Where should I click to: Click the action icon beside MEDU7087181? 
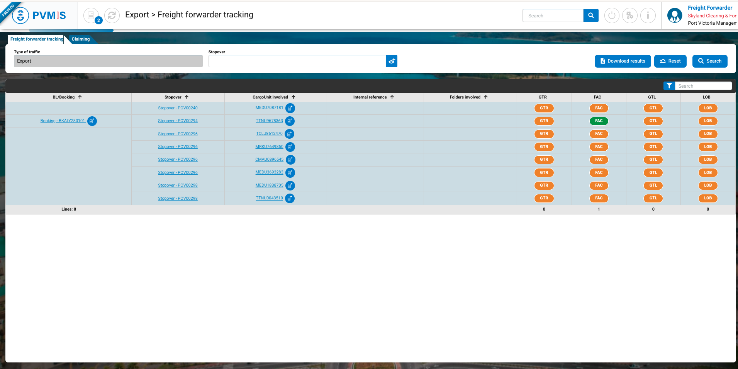tap(290, 108)
